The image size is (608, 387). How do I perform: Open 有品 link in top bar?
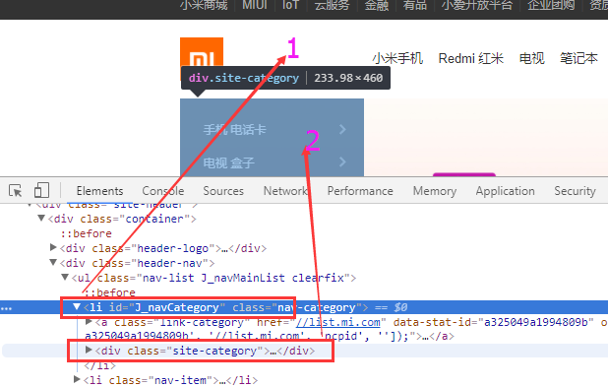click(415, 5)
